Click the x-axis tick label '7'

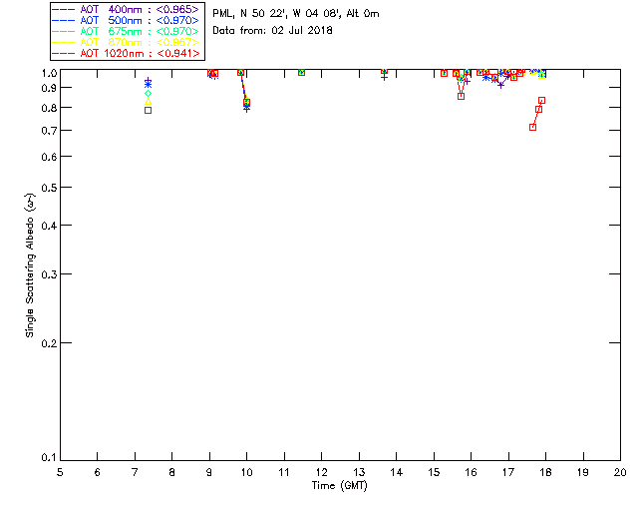(x=135, y=472)
